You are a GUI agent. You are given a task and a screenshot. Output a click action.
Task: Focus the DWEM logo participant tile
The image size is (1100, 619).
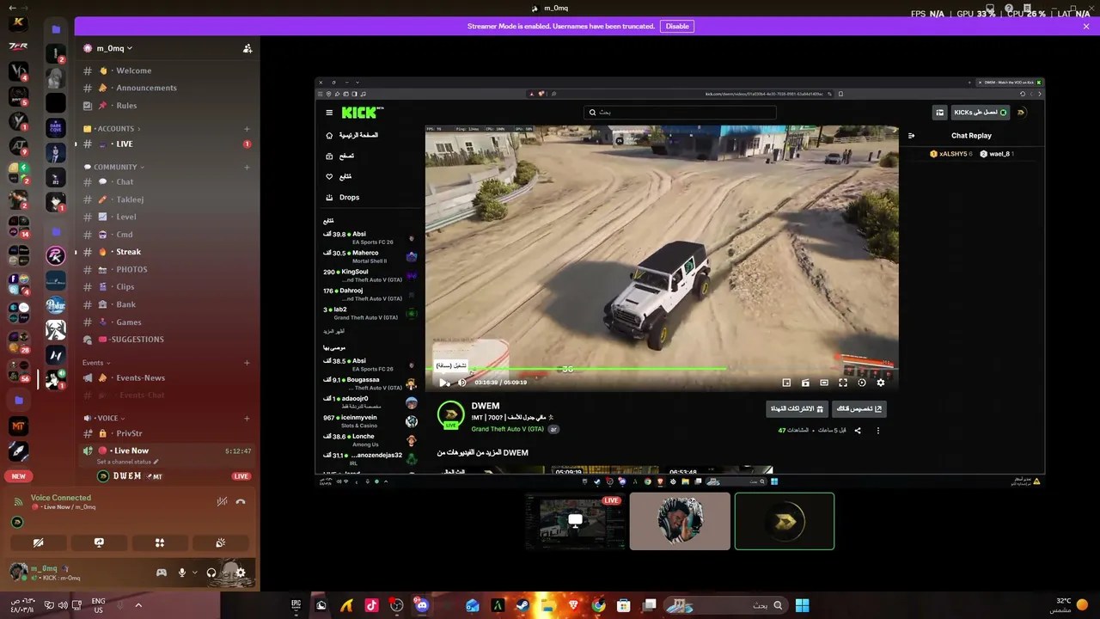point(785,521)
